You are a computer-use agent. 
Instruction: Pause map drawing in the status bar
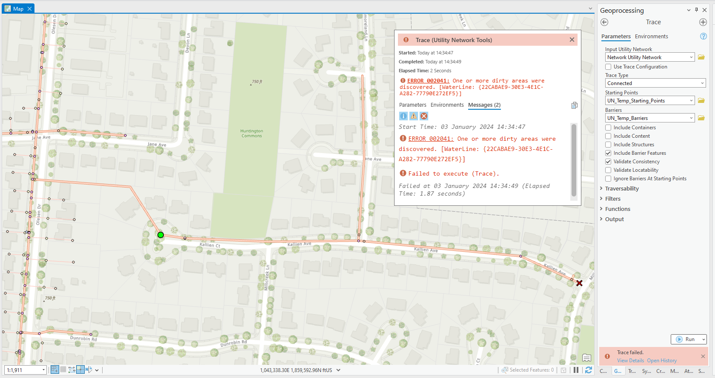point(576,370)
